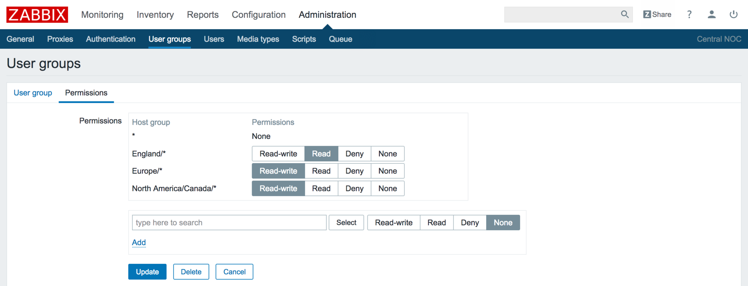Click the top global search box

[561, 14]
